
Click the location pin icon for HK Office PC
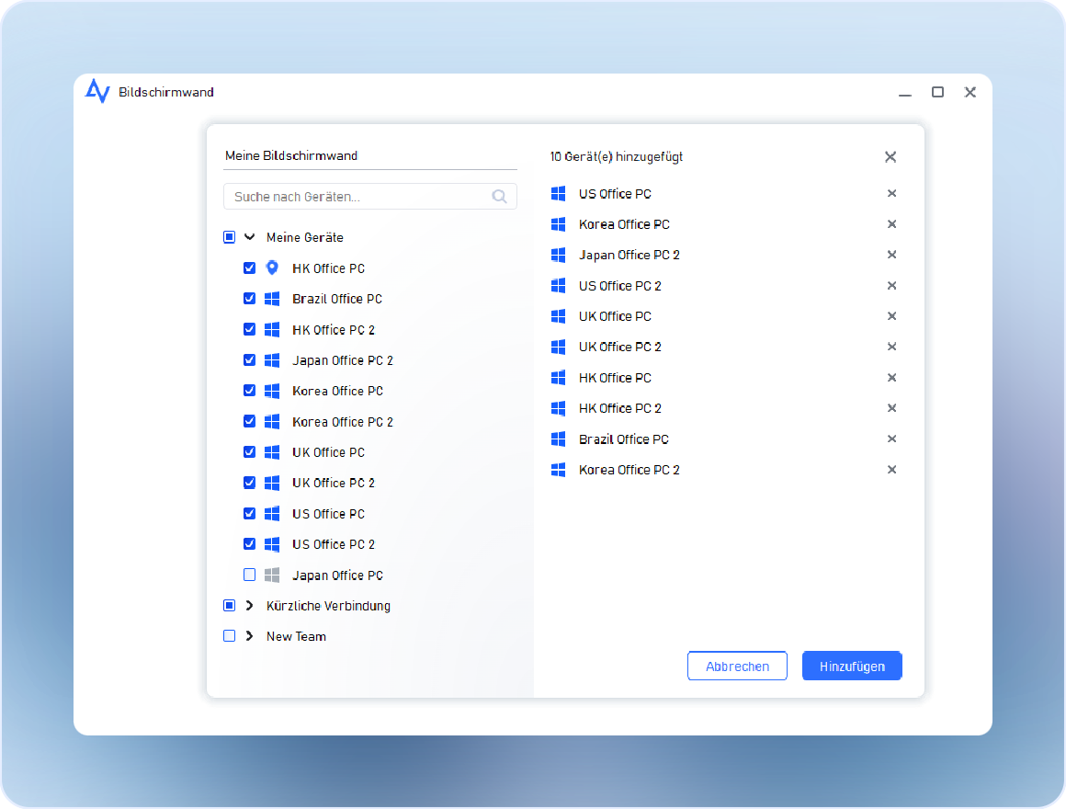[x=272, y=268]
